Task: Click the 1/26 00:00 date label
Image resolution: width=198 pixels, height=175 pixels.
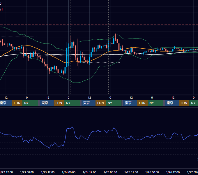Action: pyautogui.click(x=152, y=172)
